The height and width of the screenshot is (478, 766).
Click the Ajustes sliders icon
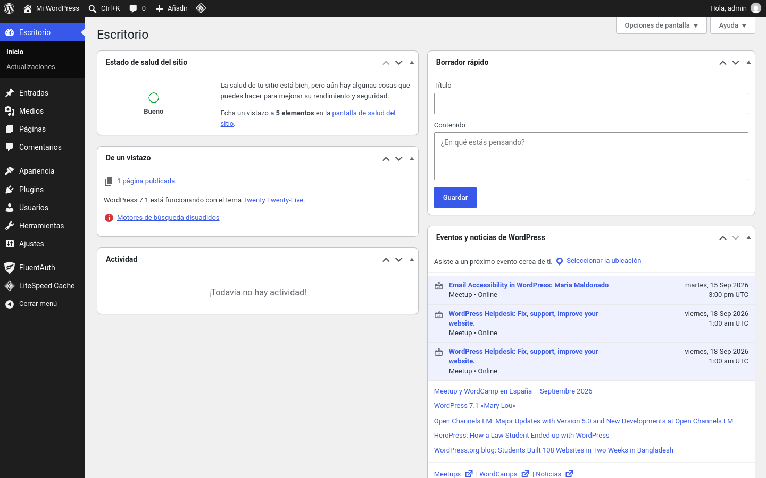pos(10,244)
